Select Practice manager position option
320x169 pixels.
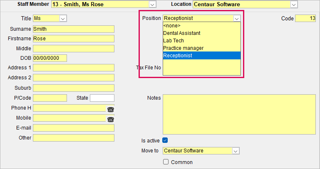(x=202, y=48)
